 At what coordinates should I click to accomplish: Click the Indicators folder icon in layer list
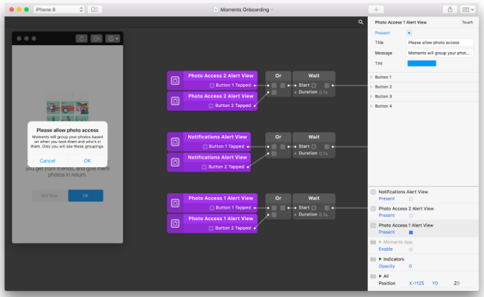pyautogui.click(x=373, y=259)
